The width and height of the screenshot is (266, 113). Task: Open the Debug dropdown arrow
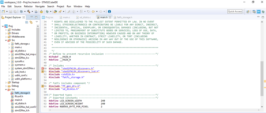tap(51, 11)
